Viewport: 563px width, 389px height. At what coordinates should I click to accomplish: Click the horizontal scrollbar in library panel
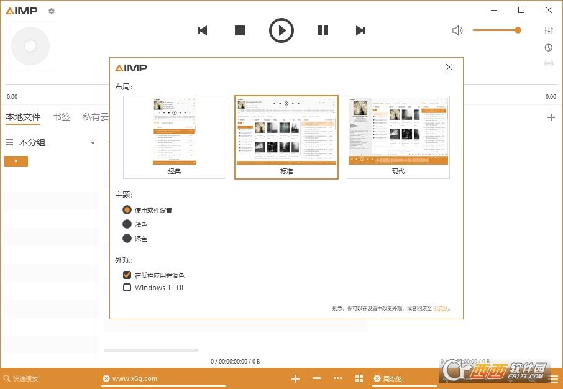[x=151, y=350]
